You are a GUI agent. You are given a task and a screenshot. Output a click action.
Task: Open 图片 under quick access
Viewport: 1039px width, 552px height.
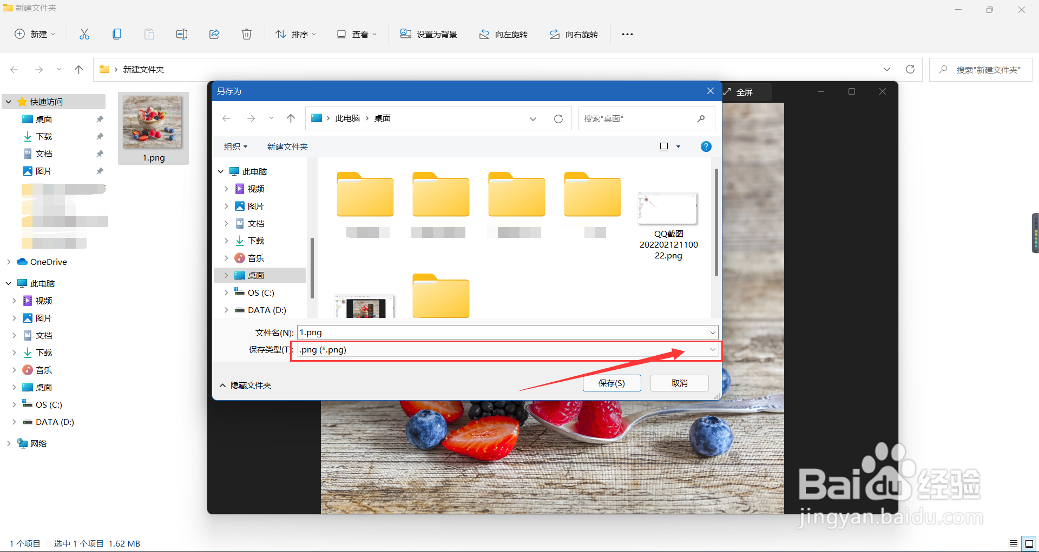click(x=43, y=171)
